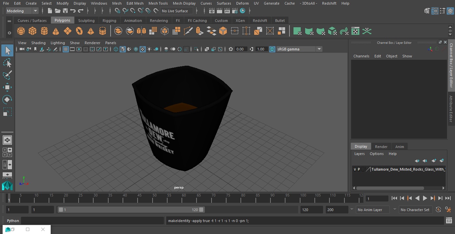Play animation forwards
This screenshot has height=234, width=455.
(425, 198)
